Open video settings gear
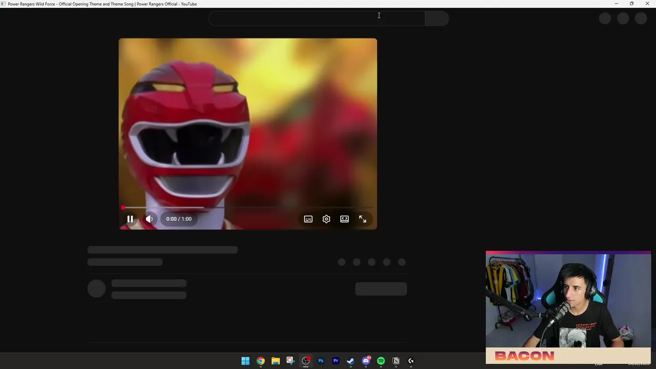This screenshot has height=369, width=656. 326,219
